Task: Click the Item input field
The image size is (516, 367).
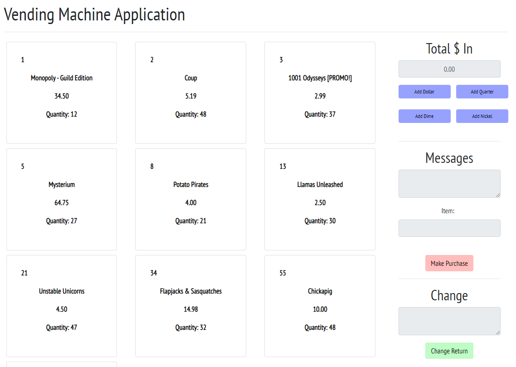Action: [449, 228]
